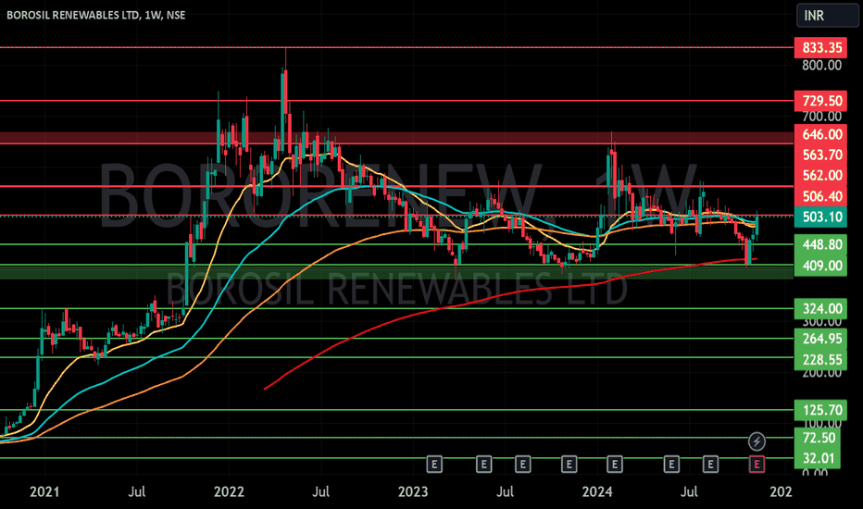Image resolution: width=863 pixels, height=509 pixels.
Task: Select the 32.01 green price label
Action: pos(819,458)
